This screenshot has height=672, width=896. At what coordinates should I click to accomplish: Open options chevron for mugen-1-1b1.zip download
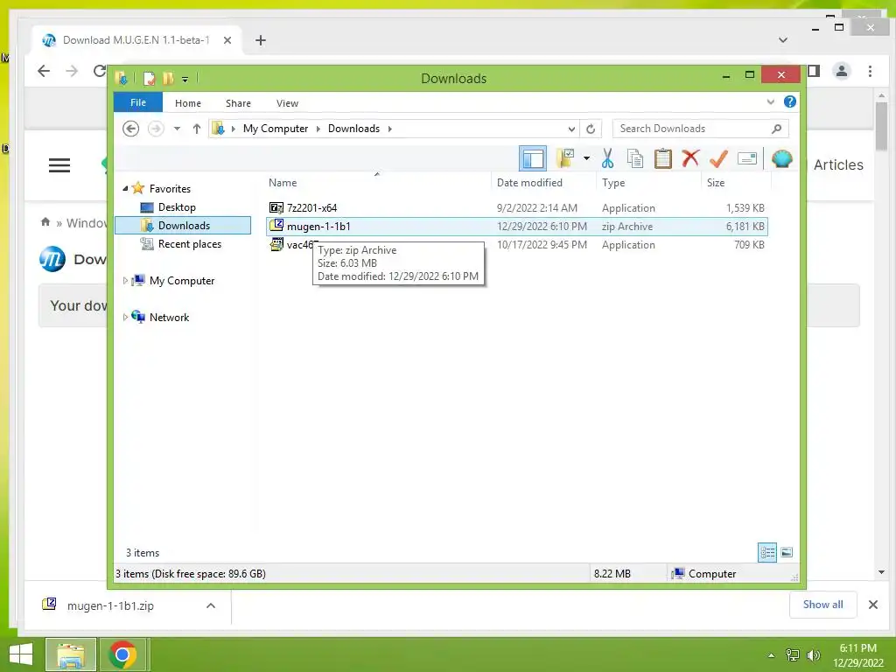pos(211,605)
